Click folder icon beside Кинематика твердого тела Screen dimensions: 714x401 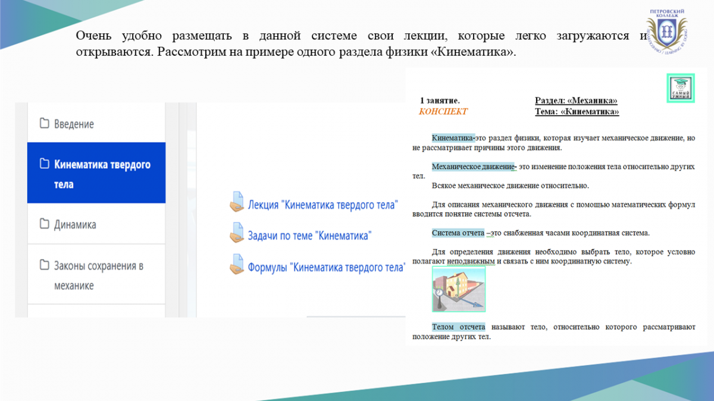44,164
